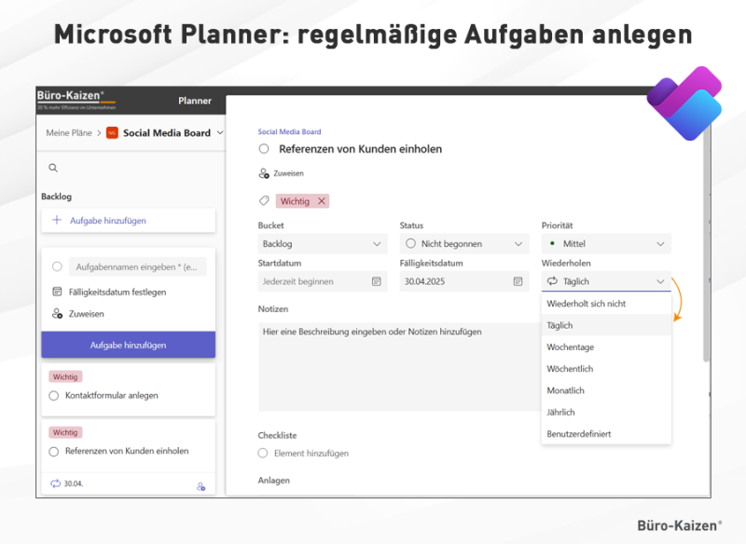This screenshot has width=746, height=544.
Task: Open the Fälligkeitsdatum calendar icon
Action: point(517,280)
